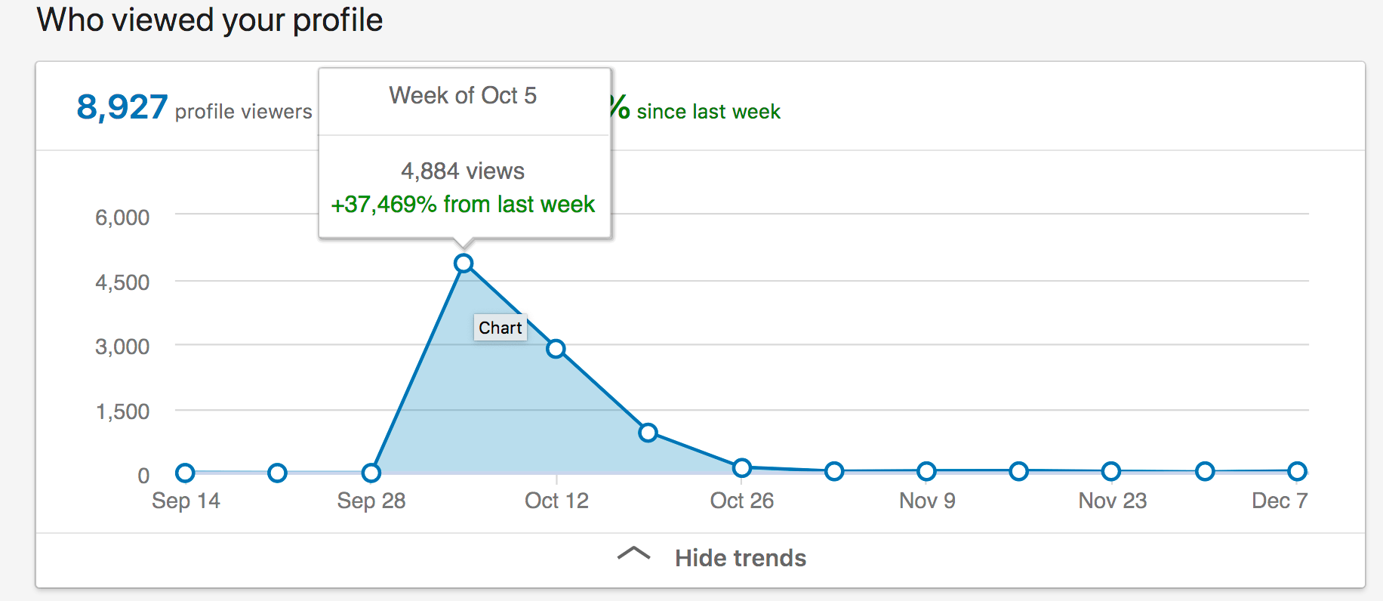Click the Nov 23 data point marker

[1110, 472]
